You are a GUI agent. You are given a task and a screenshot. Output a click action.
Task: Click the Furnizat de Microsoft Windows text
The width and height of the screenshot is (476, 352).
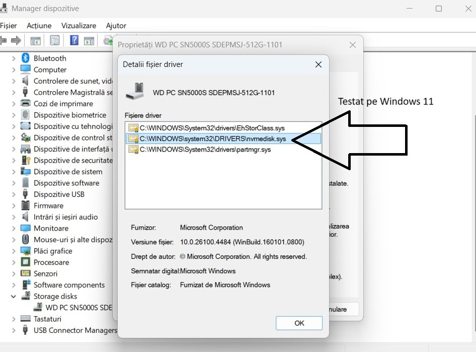coord(225,285)
